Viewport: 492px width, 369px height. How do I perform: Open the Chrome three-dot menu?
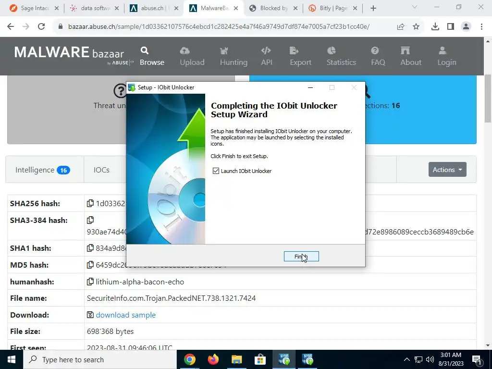tap(481, 27)
